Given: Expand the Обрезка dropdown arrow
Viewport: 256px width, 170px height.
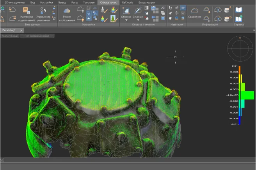Looking at the screenshot, I should (126, 20).
